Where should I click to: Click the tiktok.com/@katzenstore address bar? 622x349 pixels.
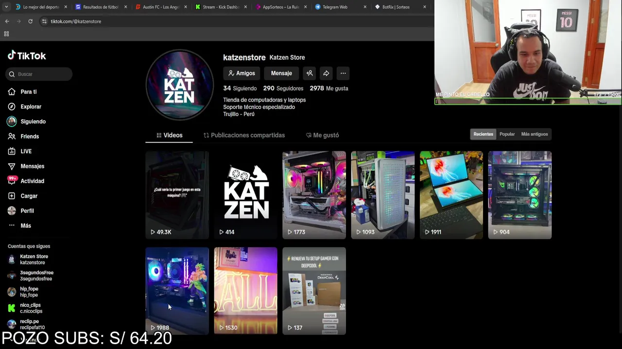pyautogui.click(x=236, y=21)
